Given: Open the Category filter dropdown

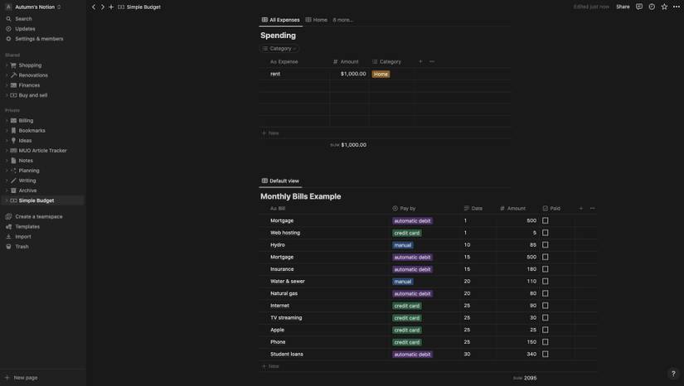Looking at the screenshot, I should (x=279, y=48).
